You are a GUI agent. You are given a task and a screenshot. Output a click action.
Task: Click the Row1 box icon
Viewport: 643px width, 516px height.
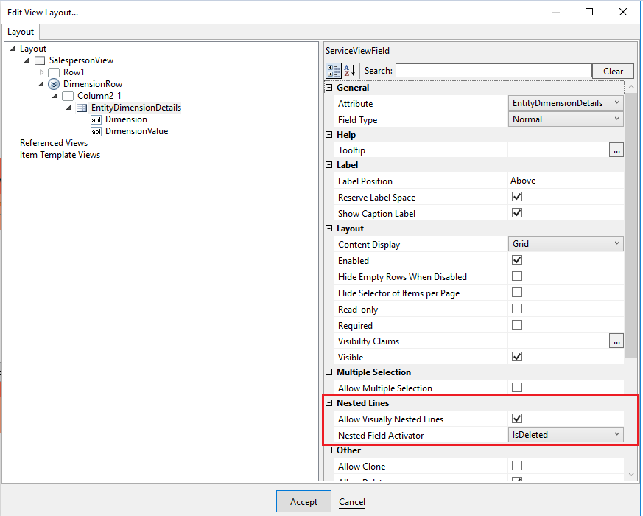[54, 73]
